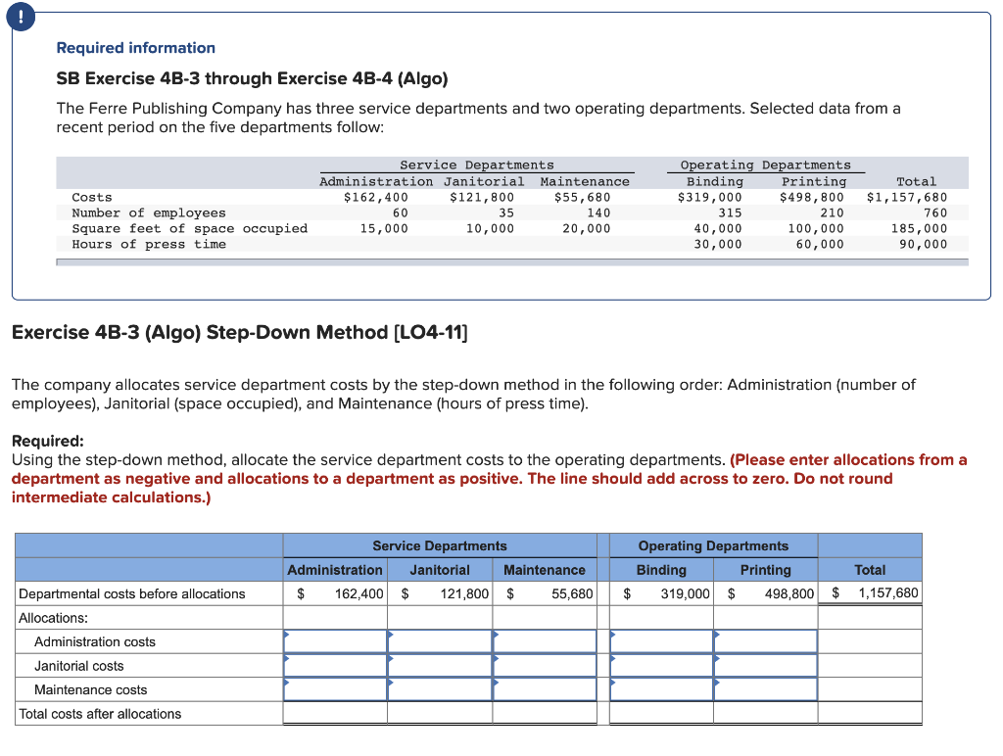1003x756 pixels.
Task: Select Maintenance costs cell under Maintenance column
Action: (545, 689)
